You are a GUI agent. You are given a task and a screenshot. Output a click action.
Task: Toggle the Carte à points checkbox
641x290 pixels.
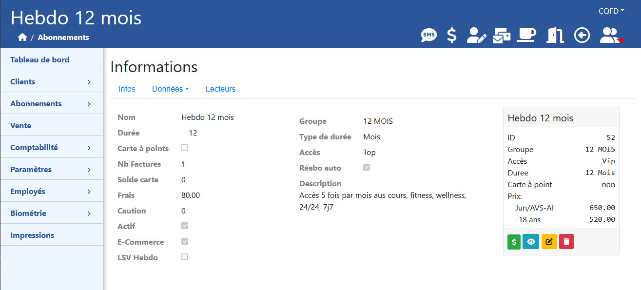tap(185, 148)
